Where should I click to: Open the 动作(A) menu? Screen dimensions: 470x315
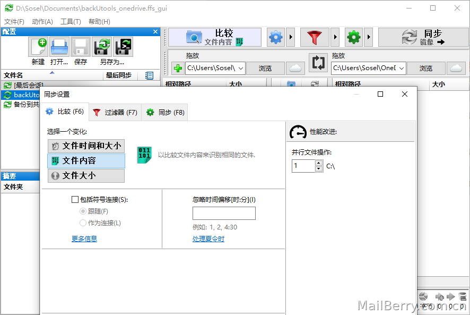(42, 22)
